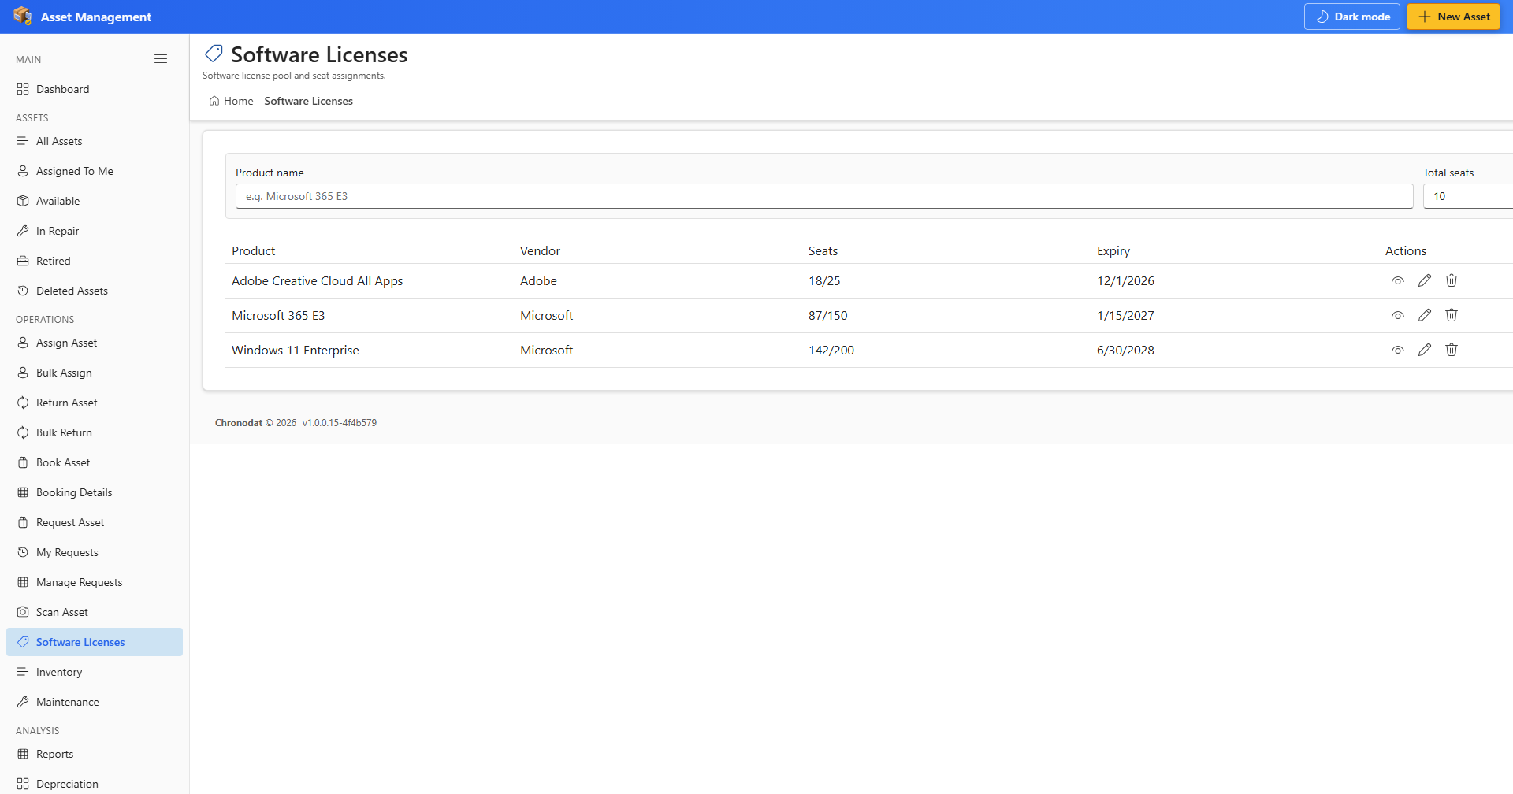Open Deleted Assets page
Image resolution: width=1513 pixels, height=794 pixels.
(x=95, y=291)
